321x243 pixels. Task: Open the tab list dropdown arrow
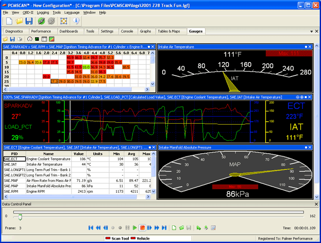tap(311, 31)
